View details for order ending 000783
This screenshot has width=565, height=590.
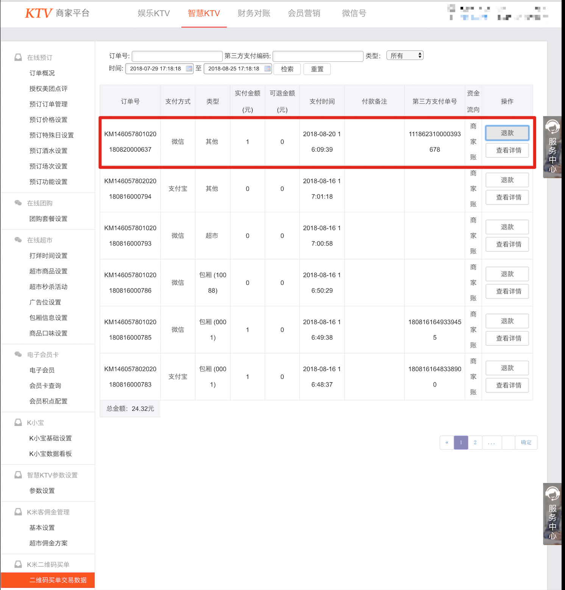(x=507, y=386)
